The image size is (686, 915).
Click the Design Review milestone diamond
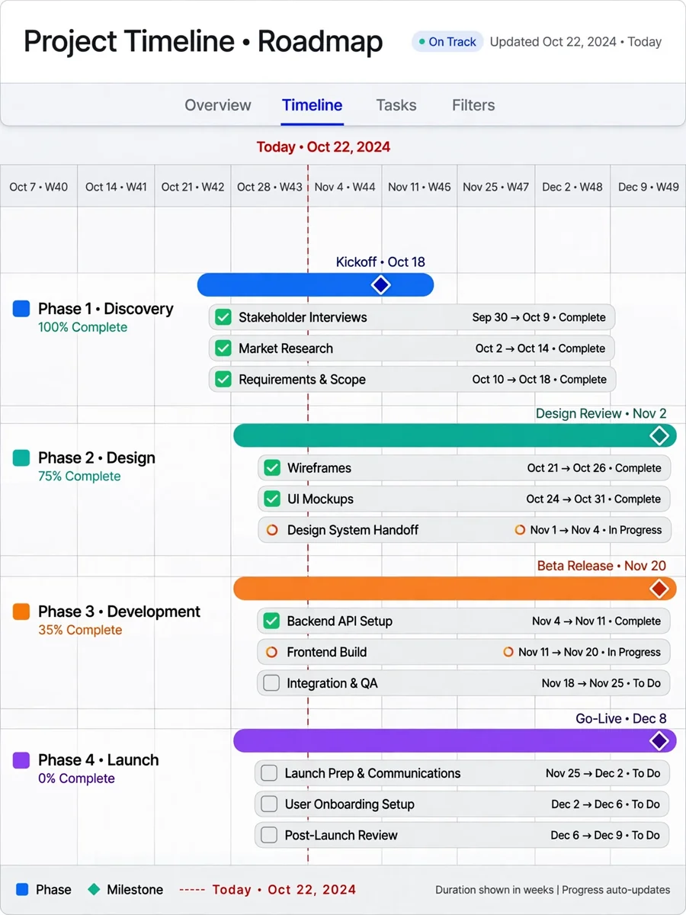pyautogui.click(x=659, y=435)
